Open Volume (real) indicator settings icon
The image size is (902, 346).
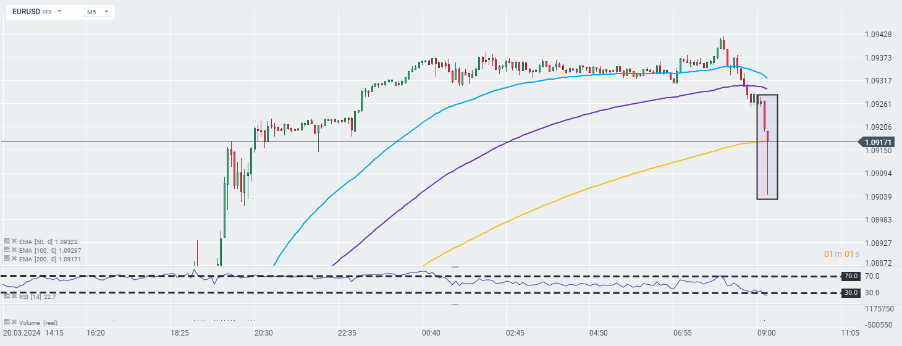click(x=6, y=323)
